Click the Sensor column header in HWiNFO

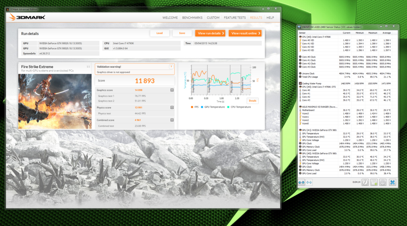point(302,33)
